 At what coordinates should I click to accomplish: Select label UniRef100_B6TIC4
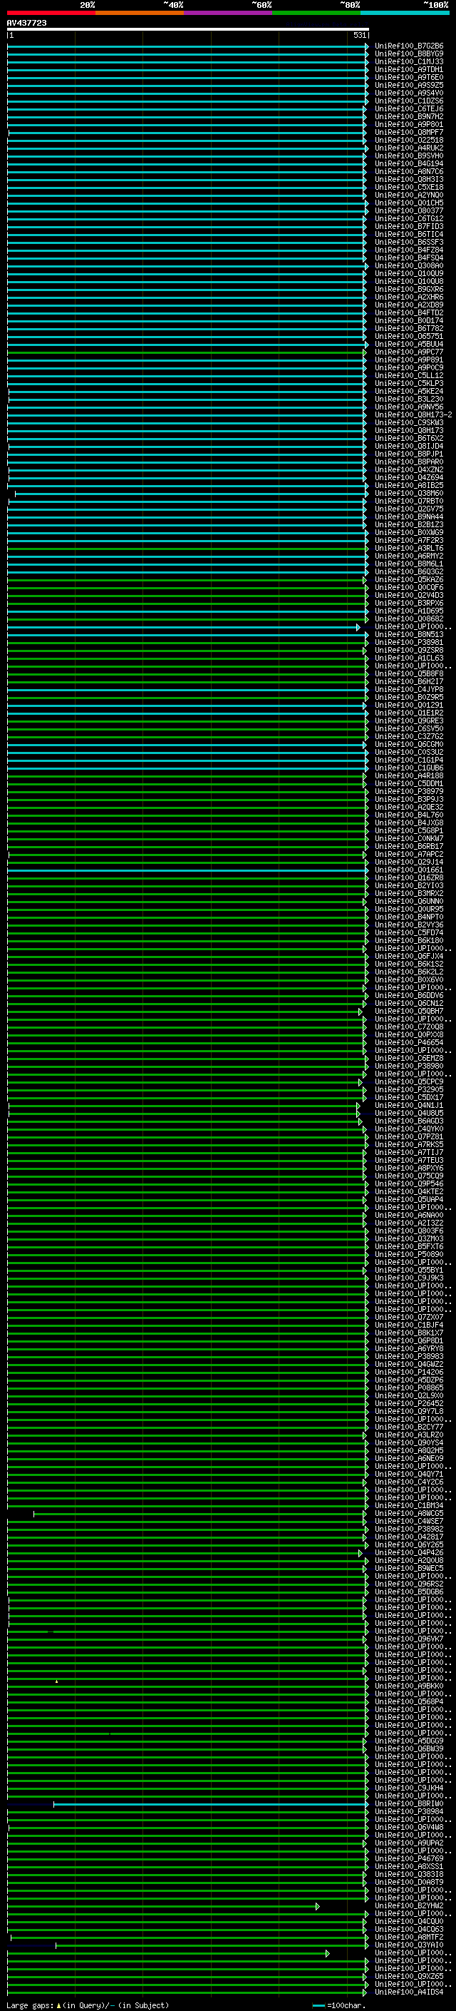(x=408, y=234)
